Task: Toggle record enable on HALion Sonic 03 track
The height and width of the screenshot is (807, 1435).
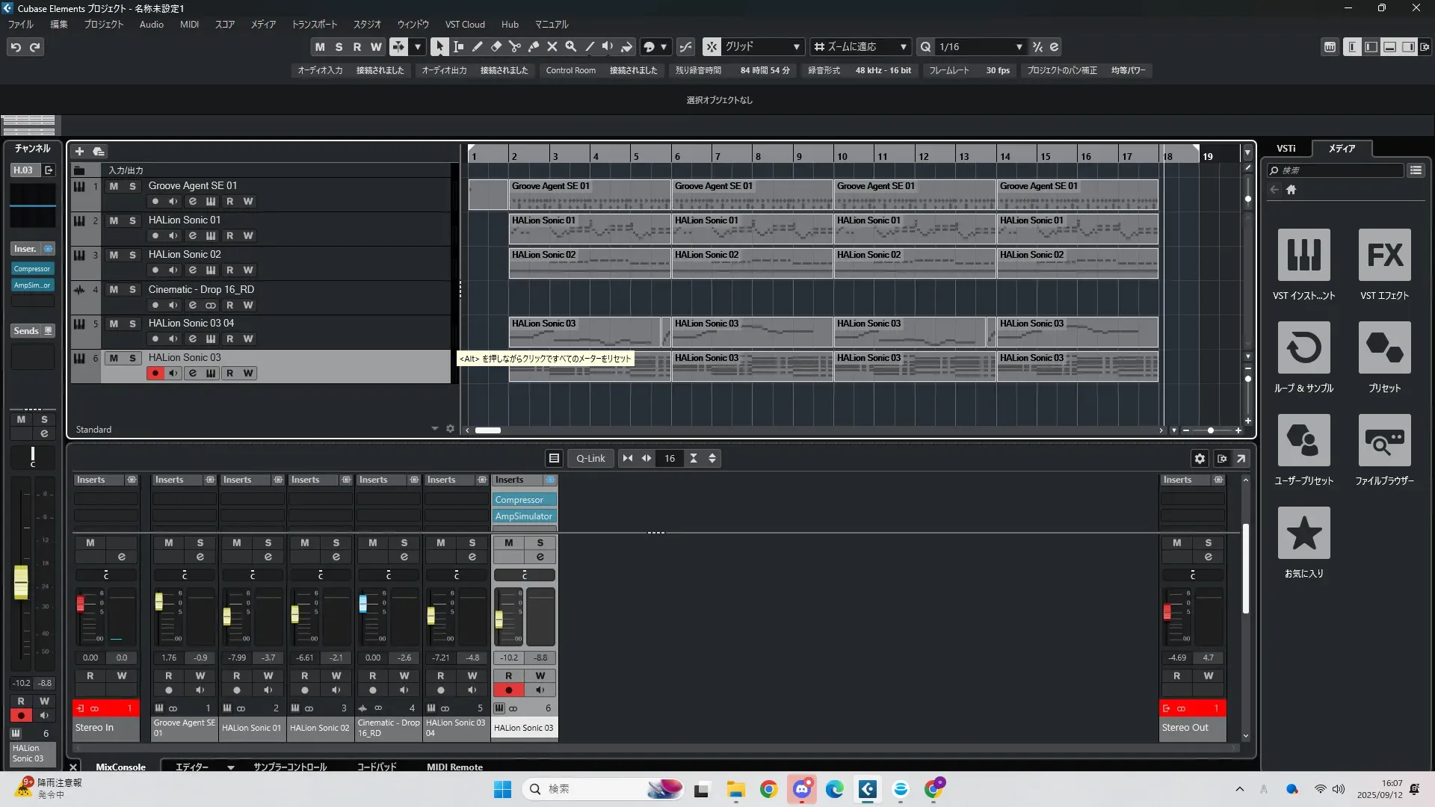Action: coord(155,373)
